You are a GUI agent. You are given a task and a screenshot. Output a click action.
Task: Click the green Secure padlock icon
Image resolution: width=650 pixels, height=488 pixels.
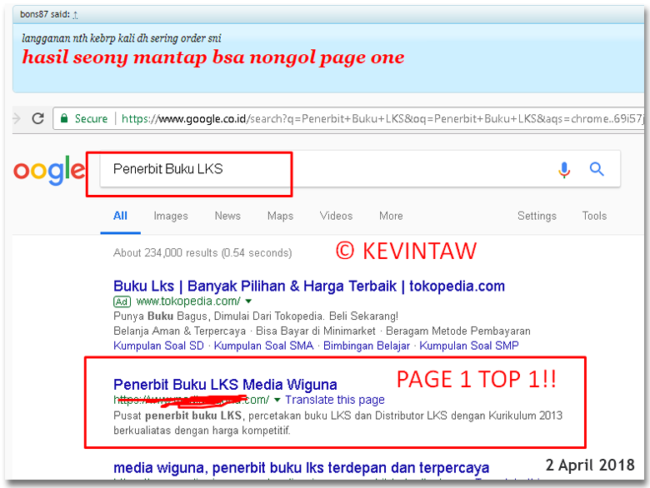[64, 118]
